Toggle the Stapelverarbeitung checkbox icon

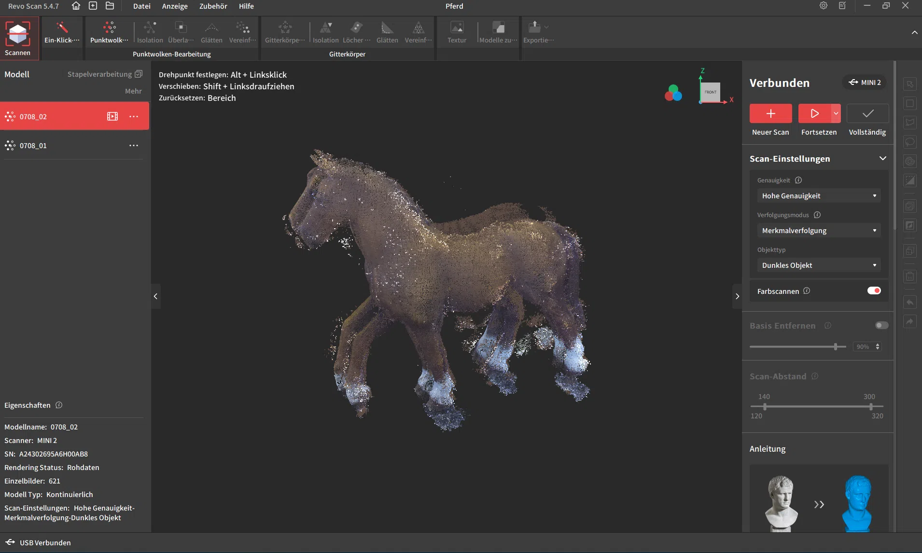(x=139, y=74)
